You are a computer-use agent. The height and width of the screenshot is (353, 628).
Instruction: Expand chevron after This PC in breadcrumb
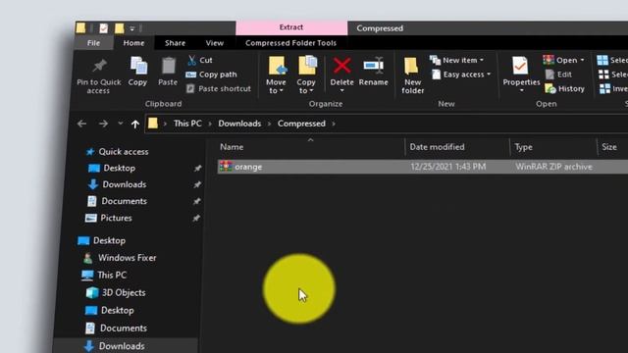[x=210, y=124]
